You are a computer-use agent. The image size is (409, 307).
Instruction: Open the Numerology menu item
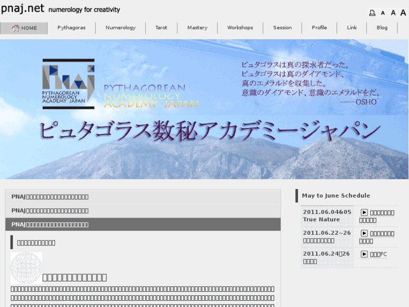point(120,28)
